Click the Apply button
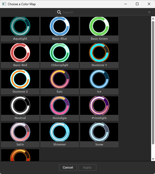155x174 pixels. pyautogui.click(x=87, y=168)
